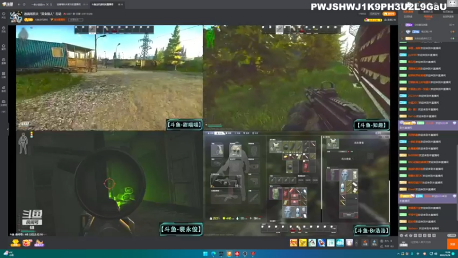Close the third active tab
This screenshot has width=458, height=258.
point(122,5)
